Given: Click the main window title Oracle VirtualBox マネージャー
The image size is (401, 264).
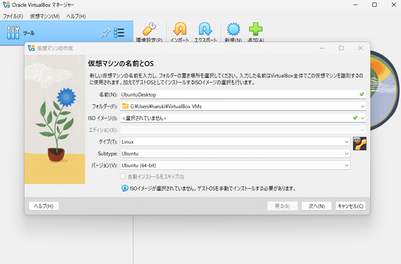Looking at the screenshot, I should (x=43, y=5).
